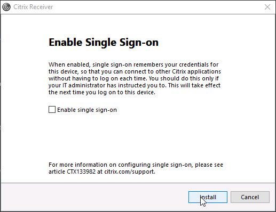Start installation with the Install button
The image size is (276, 212).
click(208, 197)
